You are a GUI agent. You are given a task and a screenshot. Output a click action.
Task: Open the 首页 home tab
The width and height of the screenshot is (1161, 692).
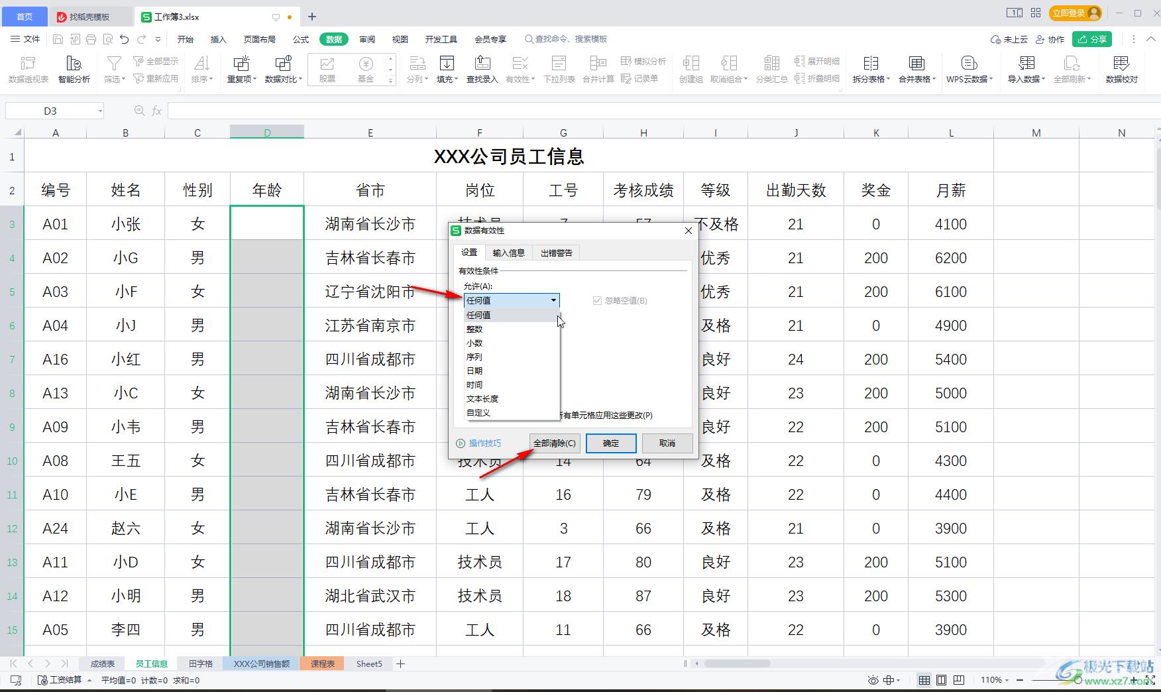click(25, 17)
